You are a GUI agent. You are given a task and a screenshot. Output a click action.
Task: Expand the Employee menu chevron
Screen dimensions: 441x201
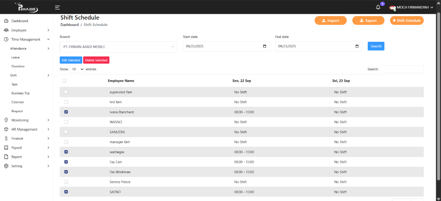click(x=48, y=30)
